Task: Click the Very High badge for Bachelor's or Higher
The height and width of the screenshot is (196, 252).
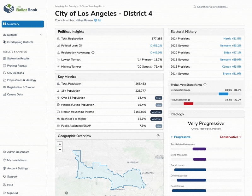Action: (156, 119)
